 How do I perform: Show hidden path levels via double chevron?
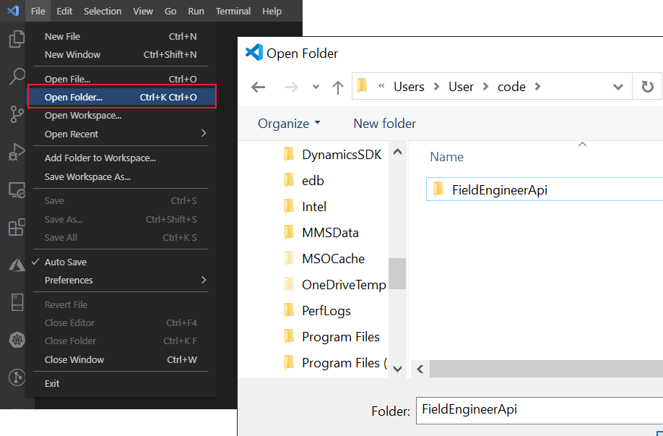pyautogui.click(x=381, y=86)
